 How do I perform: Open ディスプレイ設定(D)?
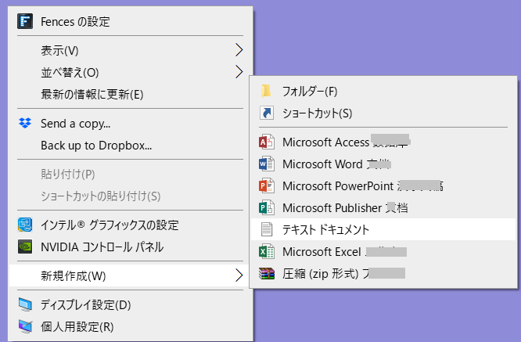130,304
